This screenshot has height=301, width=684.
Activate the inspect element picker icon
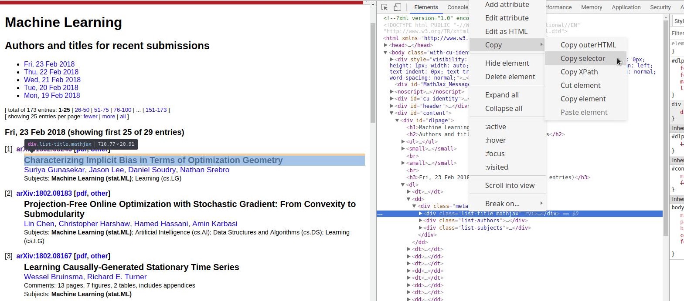point(384,7)
